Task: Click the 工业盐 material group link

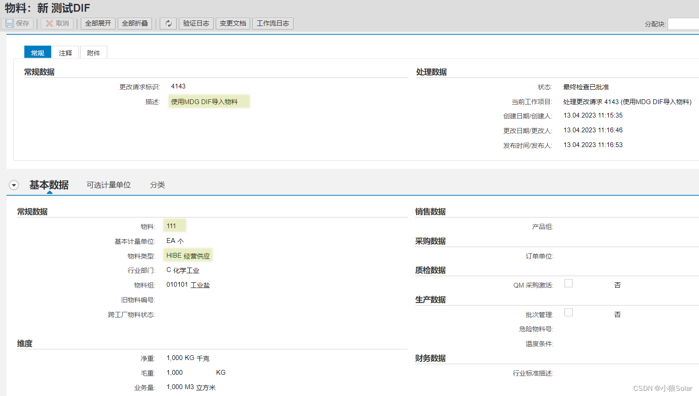Action: (x=200, y=285)
